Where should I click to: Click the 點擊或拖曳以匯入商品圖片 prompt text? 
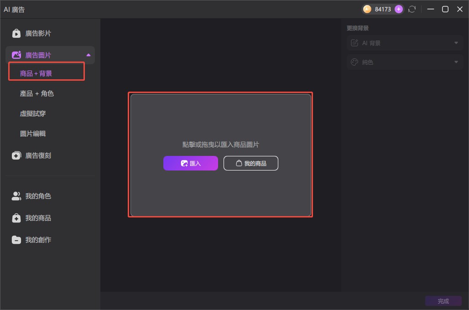click(x=221, y=145)
